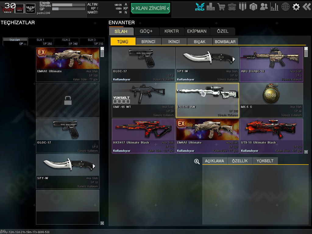The height and width of the screenshot is (234, 312).
Task: Open the package box icon
Action: click(x=253, y=7)
